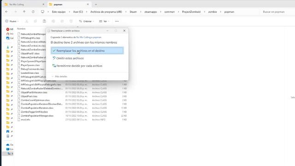Expand Más detalles in replace dialog
The height and width of the screenshot is (166, 295).
tap(59, 77)
